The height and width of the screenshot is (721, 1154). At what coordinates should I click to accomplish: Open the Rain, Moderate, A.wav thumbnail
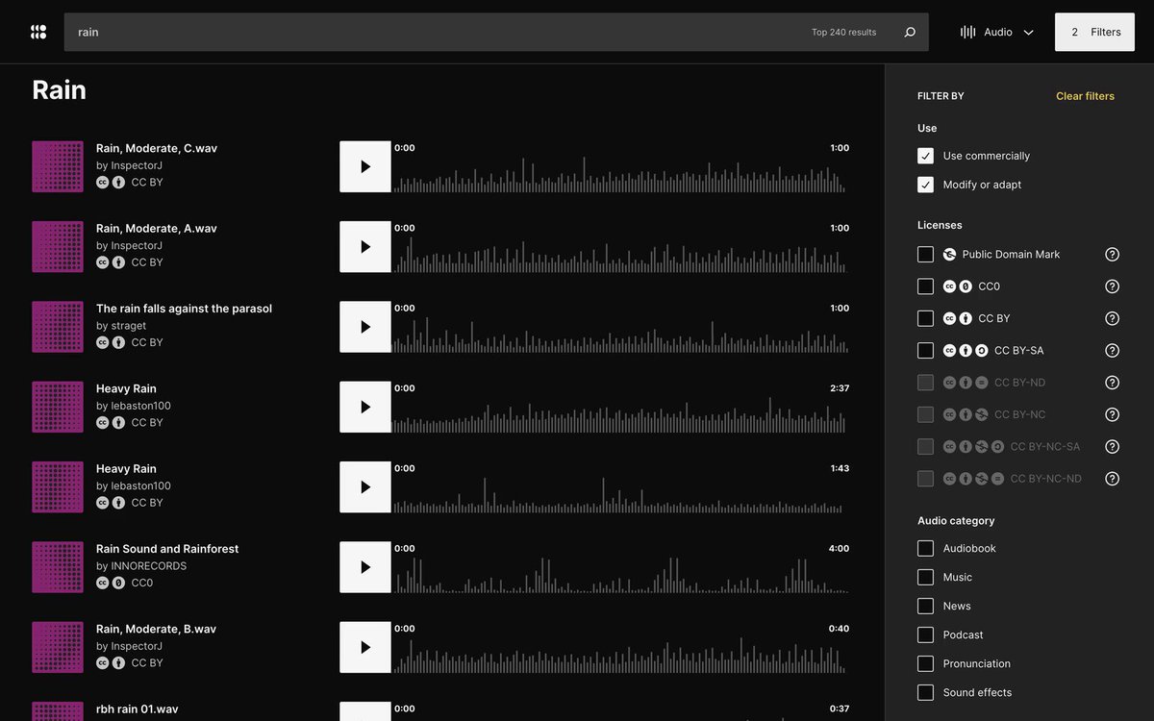[58, 247]
